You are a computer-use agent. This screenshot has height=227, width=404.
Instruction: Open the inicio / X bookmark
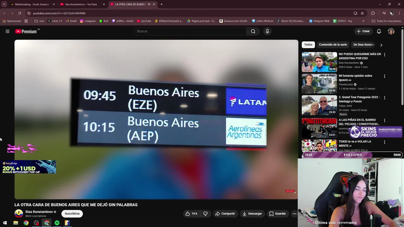[x=55, y=21]
